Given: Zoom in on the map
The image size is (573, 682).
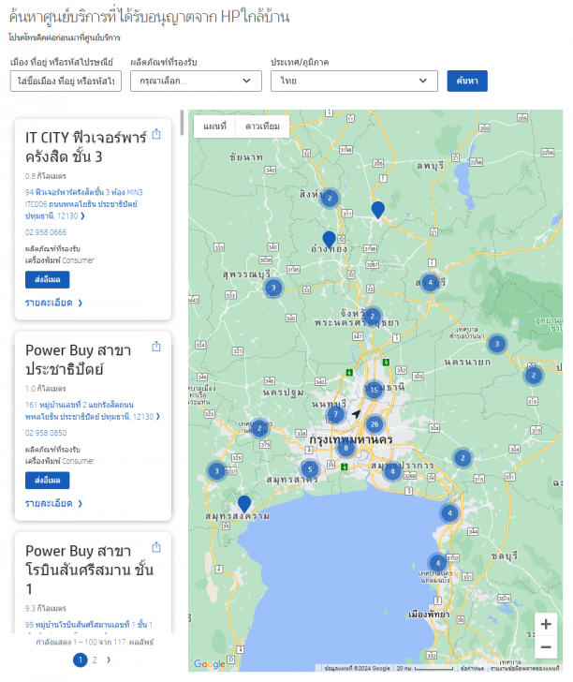Looking at the screenshot, I should 546,624.
